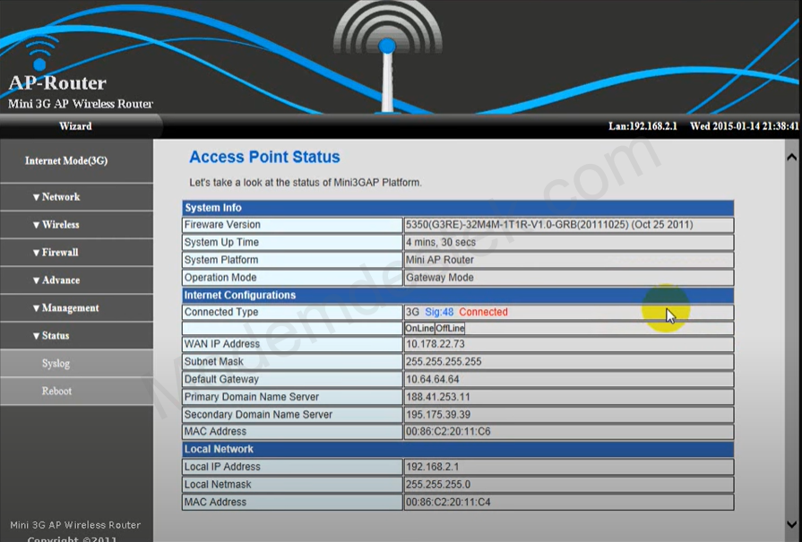802x542 pixels.
Task: Open the Wizard tab
Action: [75, 126]
